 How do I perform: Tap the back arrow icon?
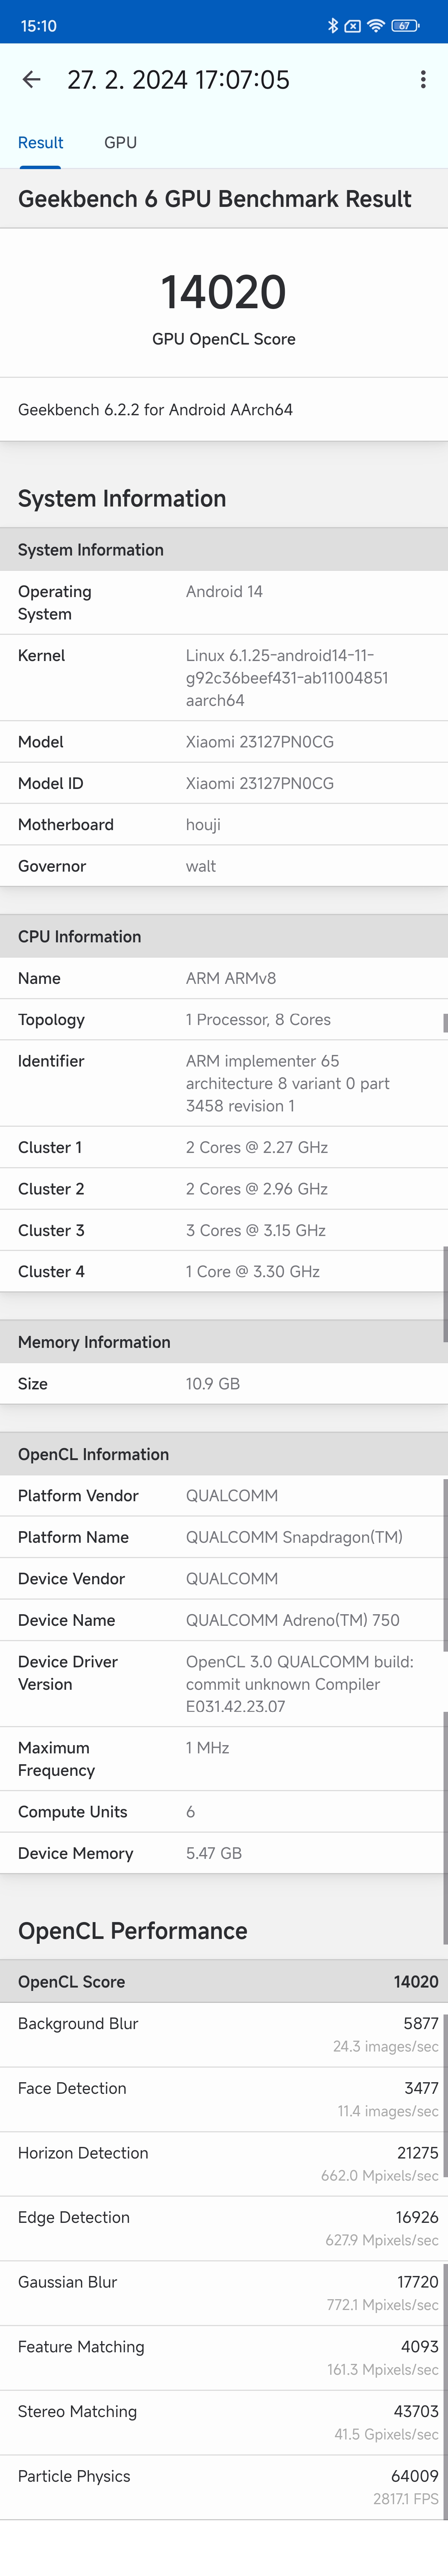32,80
